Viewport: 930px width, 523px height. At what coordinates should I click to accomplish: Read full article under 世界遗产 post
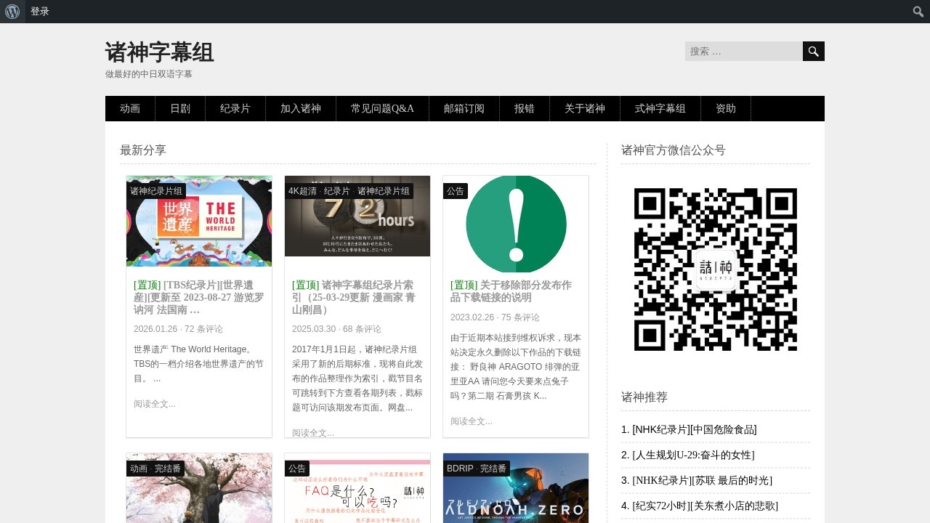[x=155, y=404]
